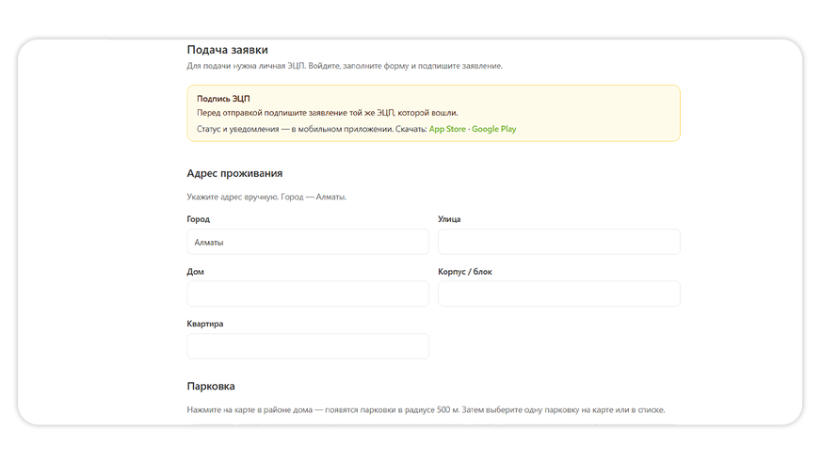Click the 'Улица' field label
Viewport: 821px width, 462px height.
[x=449, y=219]
